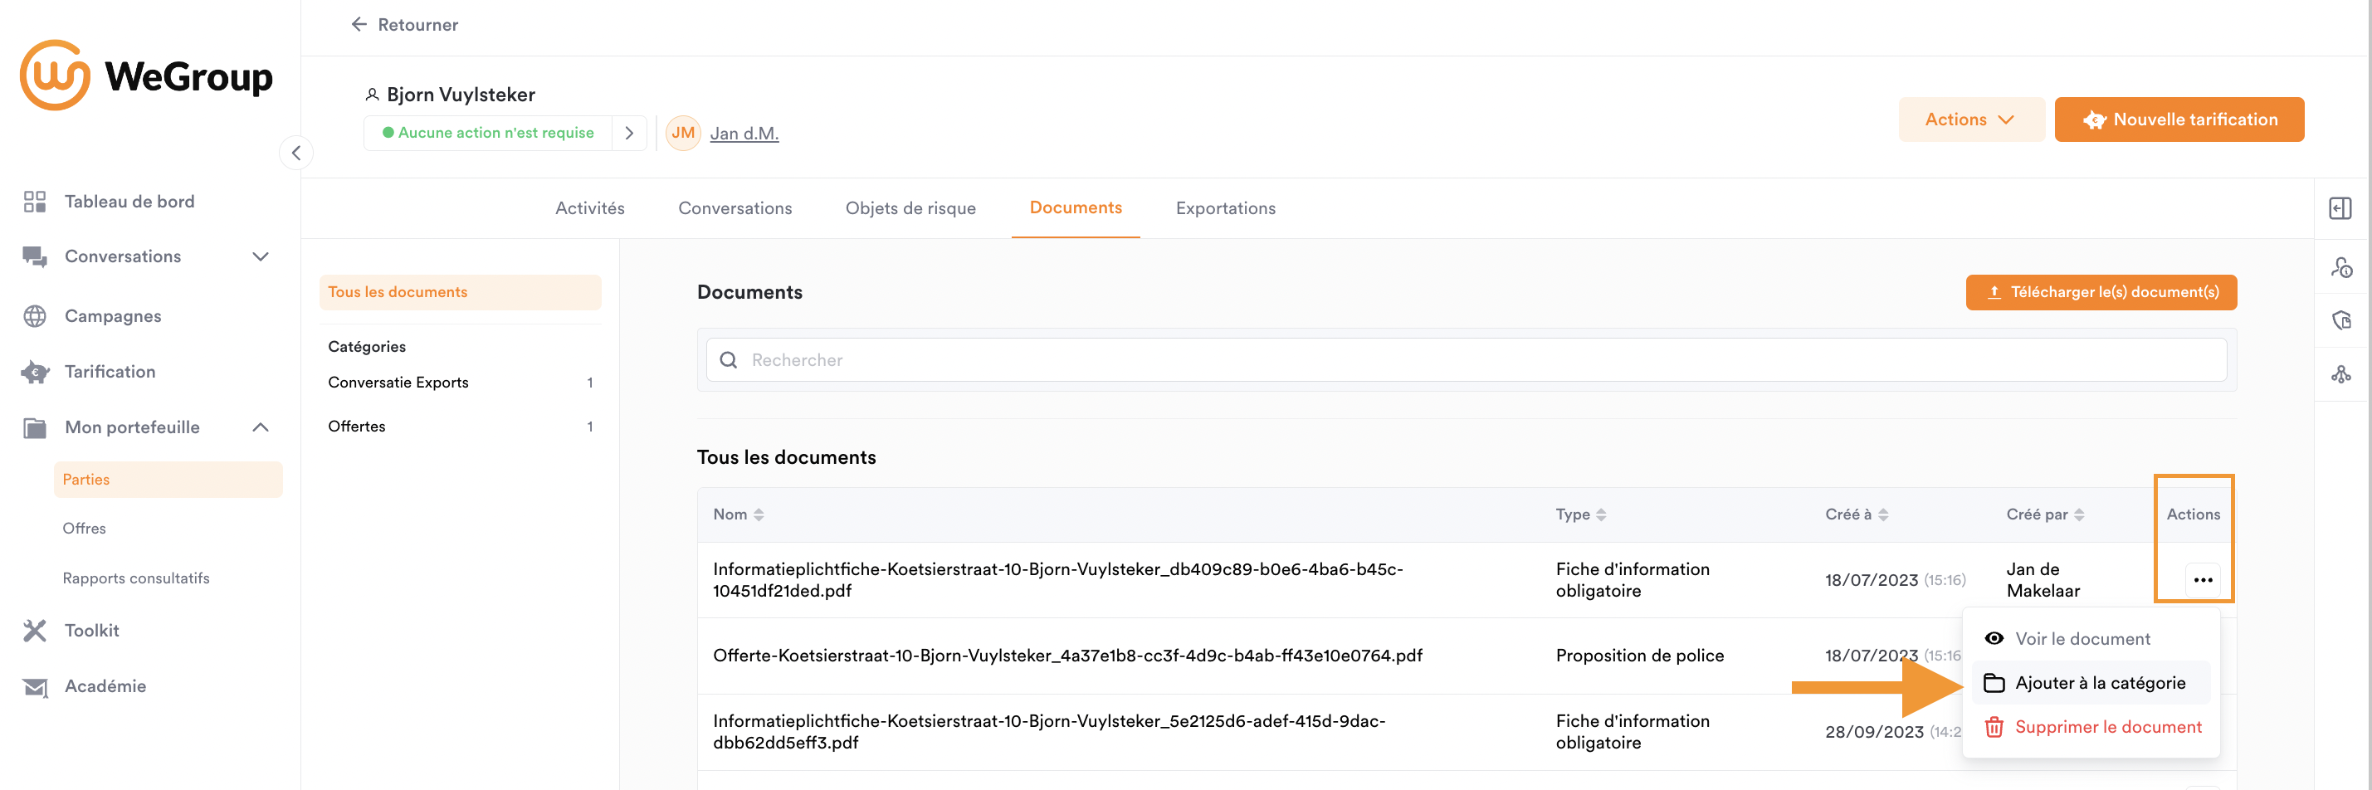
Task: Click the shield icon in right rail
Action: 2340,319
